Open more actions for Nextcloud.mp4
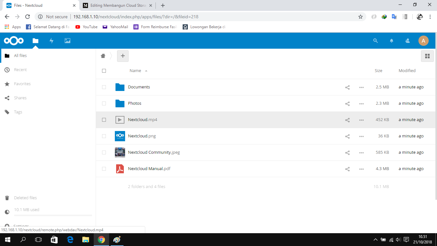Viewport: 437px width, 246px height. click(362, 120)
